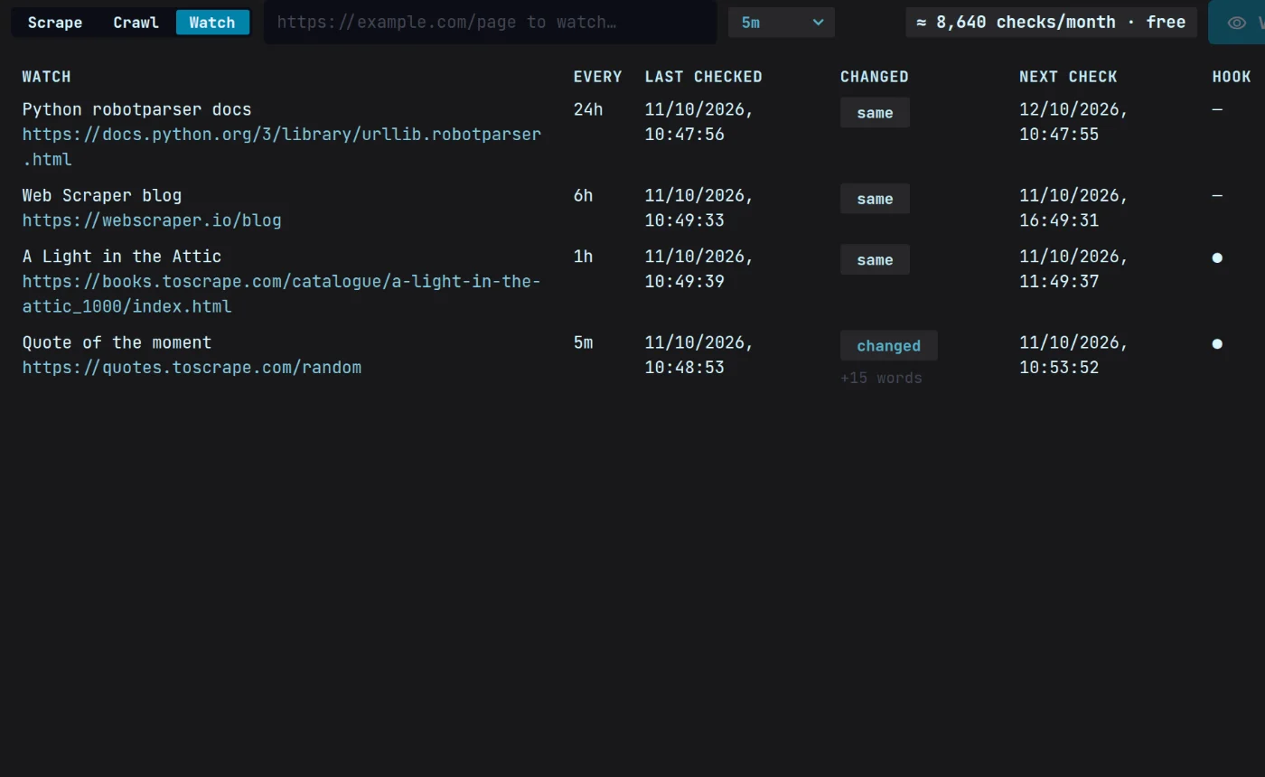1265x777 pixels.
Task: Select the active Watch tab
Action: coord(212,23)
